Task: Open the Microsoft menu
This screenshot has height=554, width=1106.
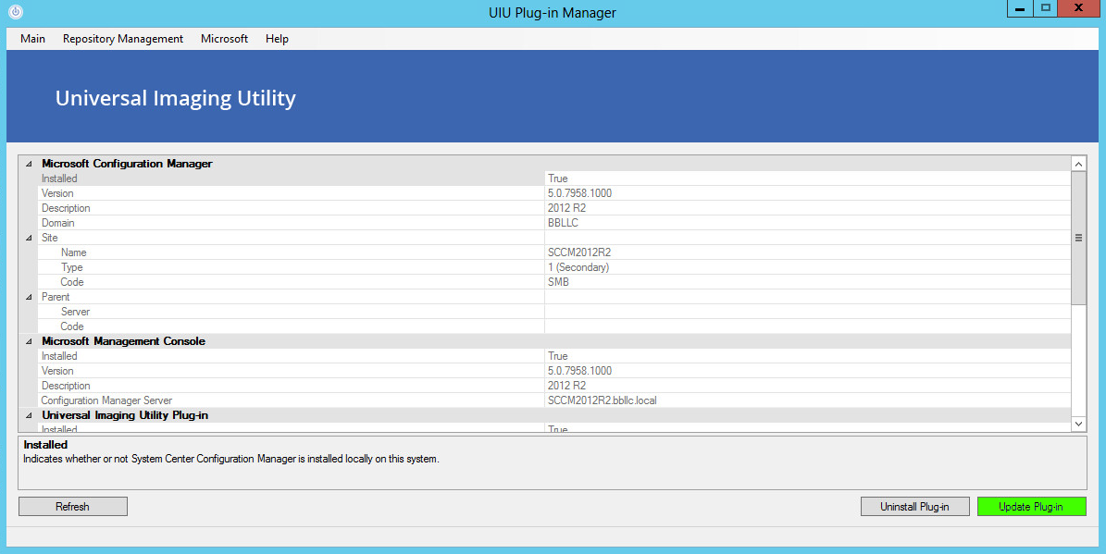Action: (224, 39)
